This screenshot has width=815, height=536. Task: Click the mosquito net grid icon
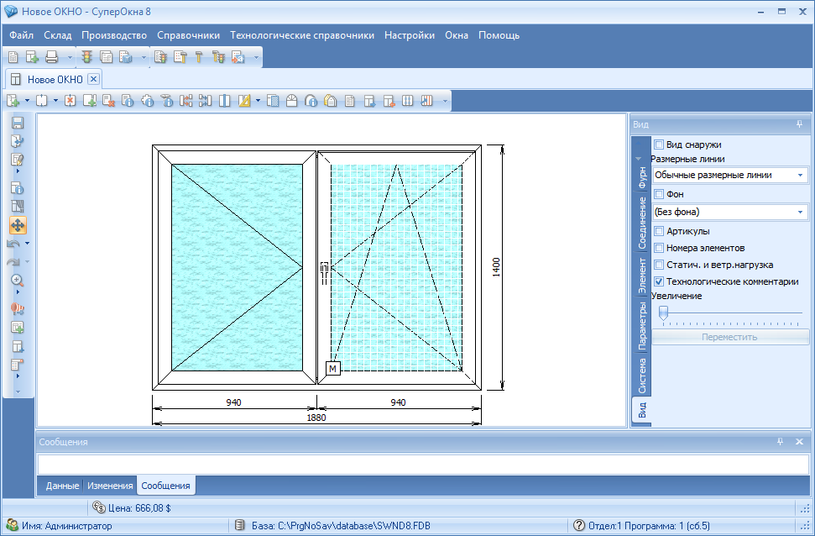(273, 101)
